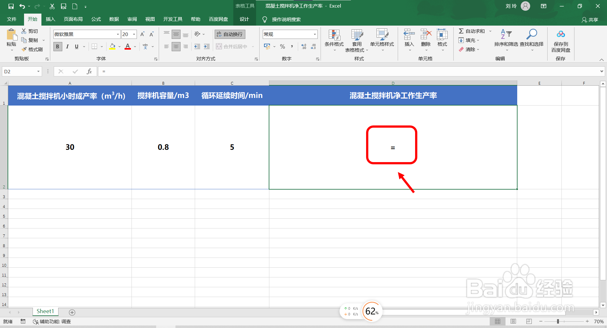607x328 pixels.
Task: Toggle Underline formatting
Action: [x=77, y=46]
